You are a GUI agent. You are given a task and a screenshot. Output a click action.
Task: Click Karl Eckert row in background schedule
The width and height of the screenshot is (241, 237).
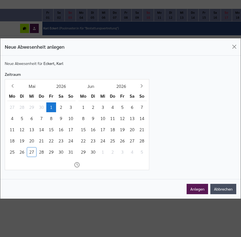(x=141, y=28)
